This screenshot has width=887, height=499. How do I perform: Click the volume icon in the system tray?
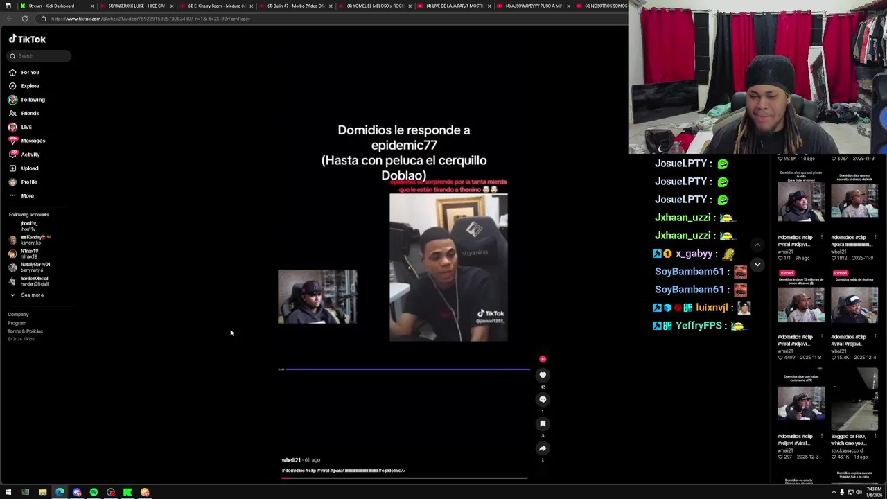click(x=859, y=493)
